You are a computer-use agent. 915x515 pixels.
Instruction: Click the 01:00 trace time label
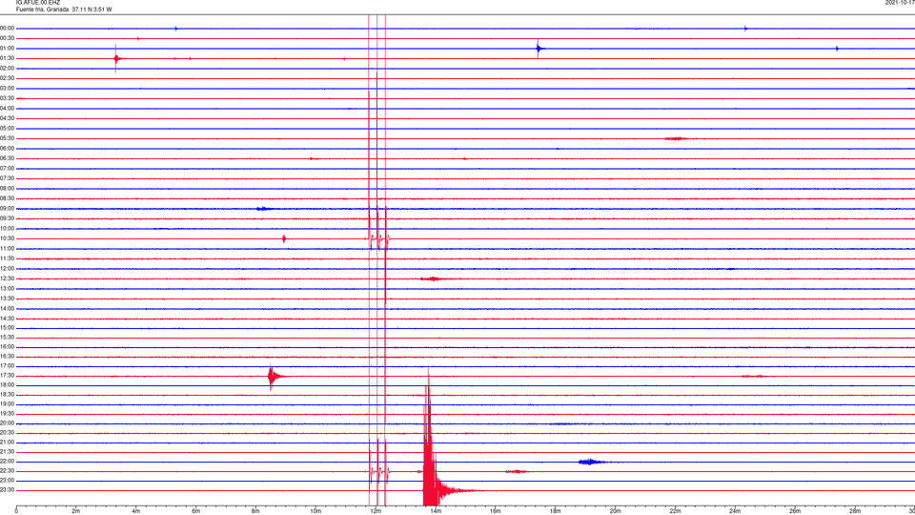(7, 48)
